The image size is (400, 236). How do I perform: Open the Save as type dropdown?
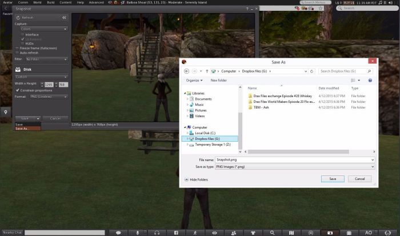[x=295, y=167]
